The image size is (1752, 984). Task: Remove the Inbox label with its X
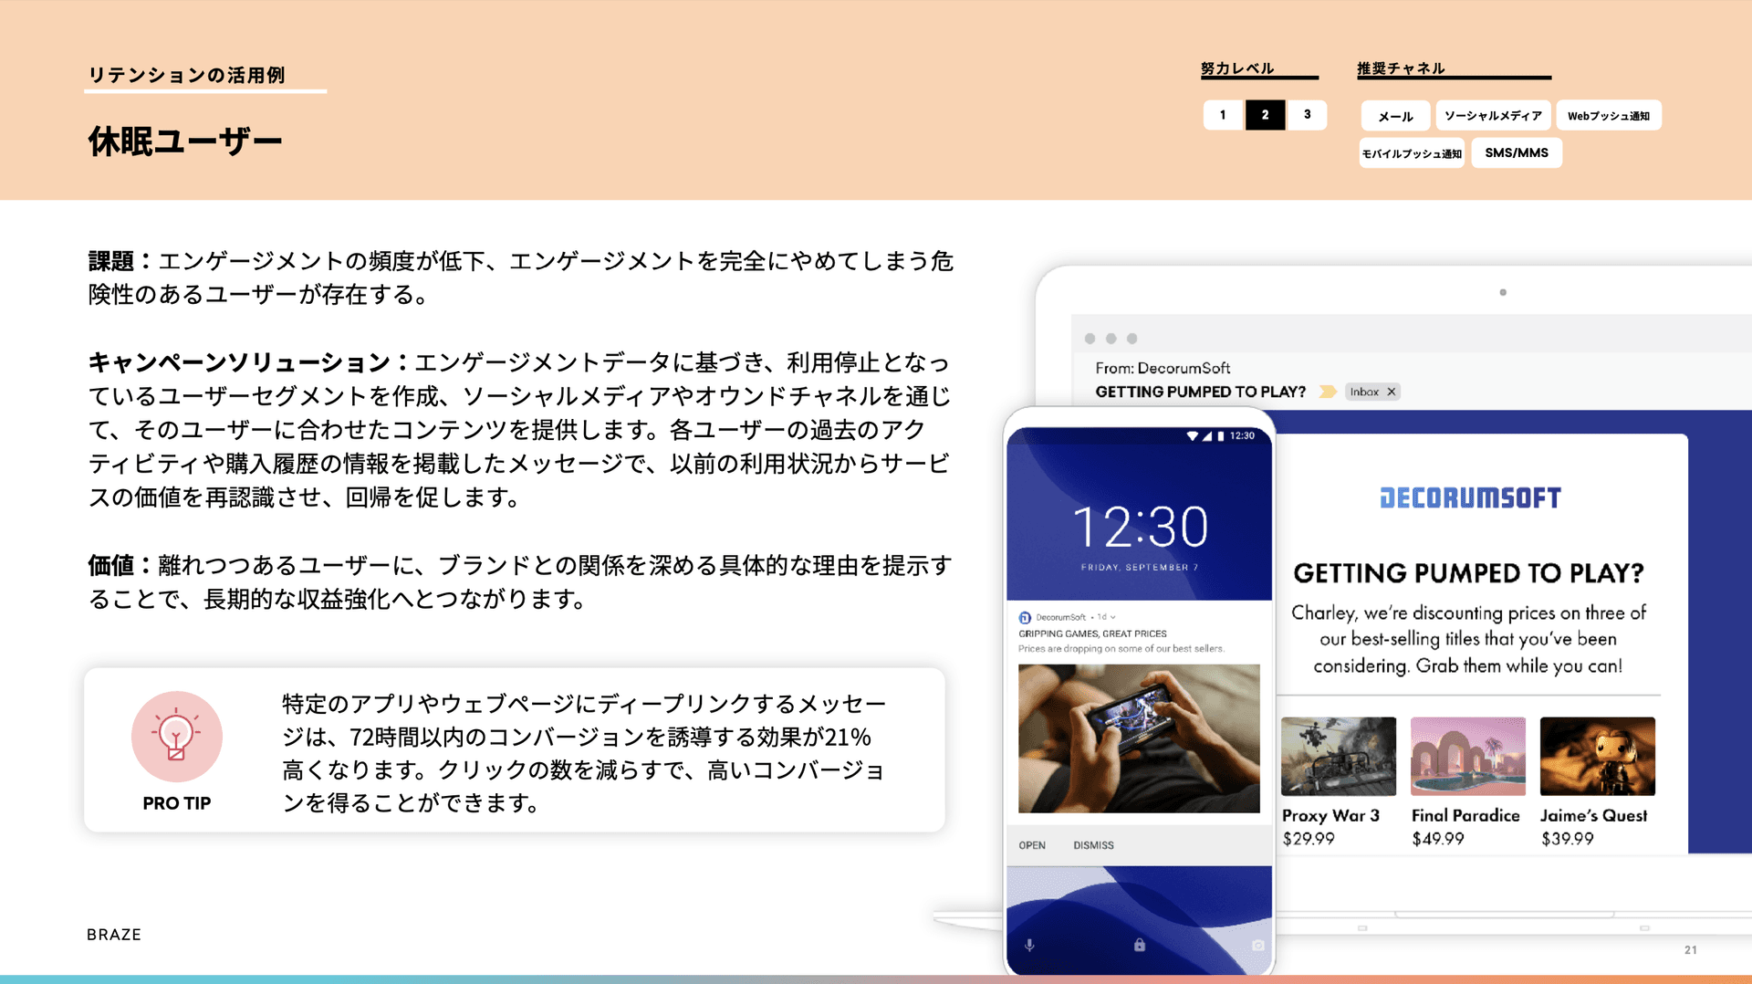[1392, 392]
